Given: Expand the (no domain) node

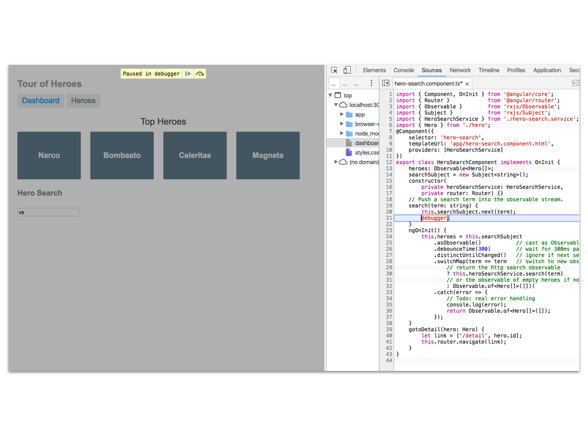Looking at the screenshot, I should point(336,161).
